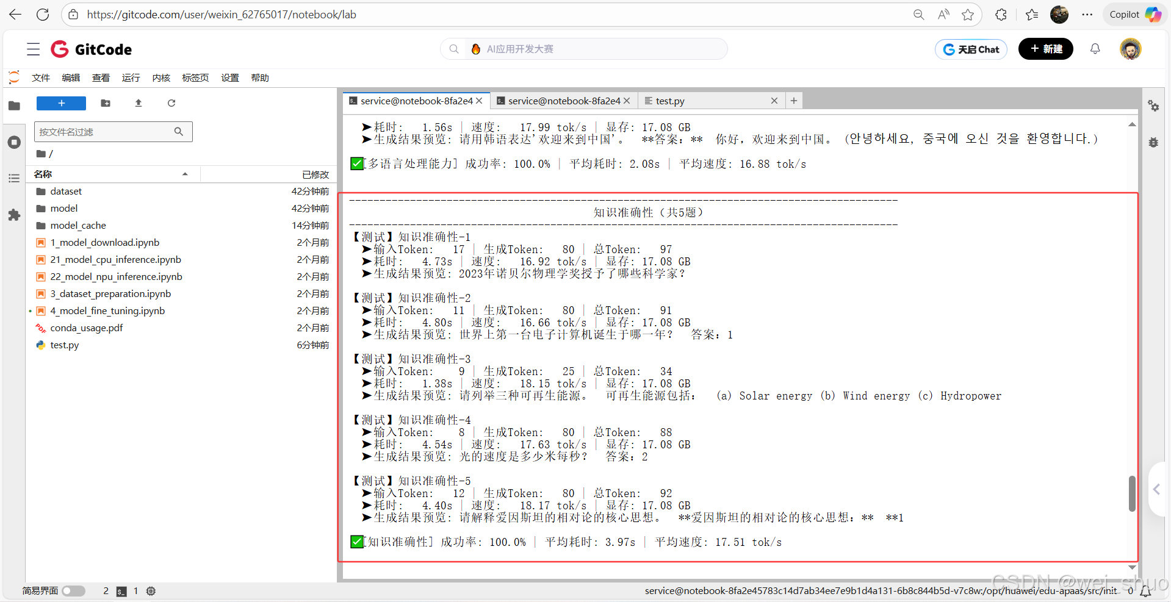Open the browser zoom magnifier icon
The height and width of the screenshot is (602, 1171).
918,15
